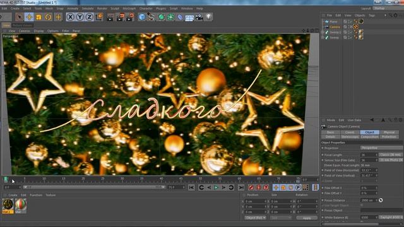Open the Sensor Size preset dropdown
Screen dimensions: 404x227
[391, 160]
